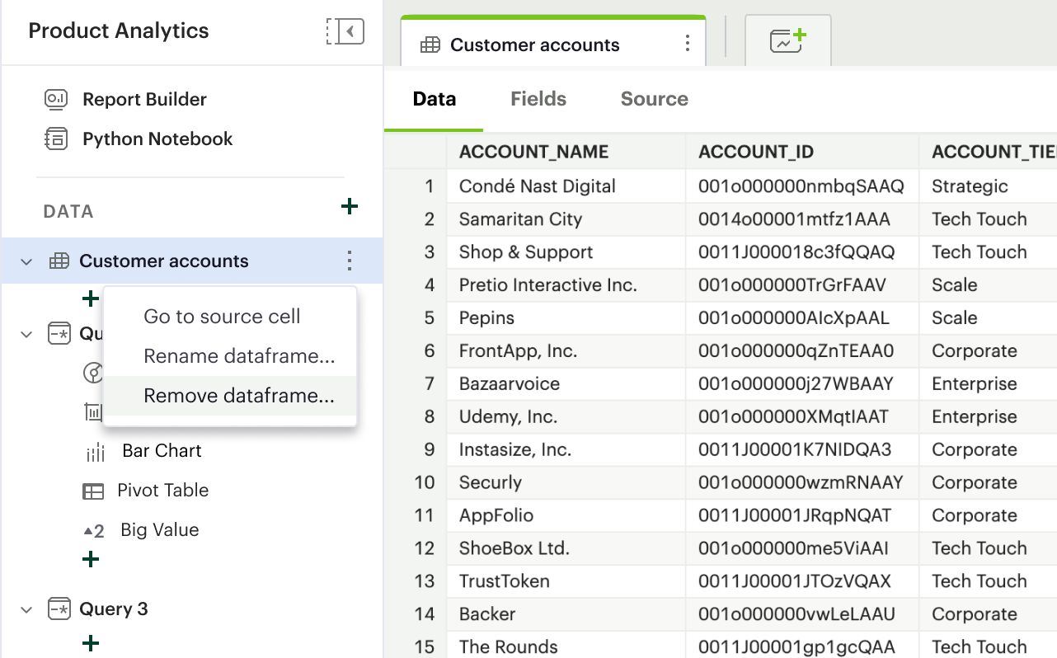This screenshot has width=1057, height=658.
Task: Select the TrustToken cell
Action: click(x=566, y=581)
